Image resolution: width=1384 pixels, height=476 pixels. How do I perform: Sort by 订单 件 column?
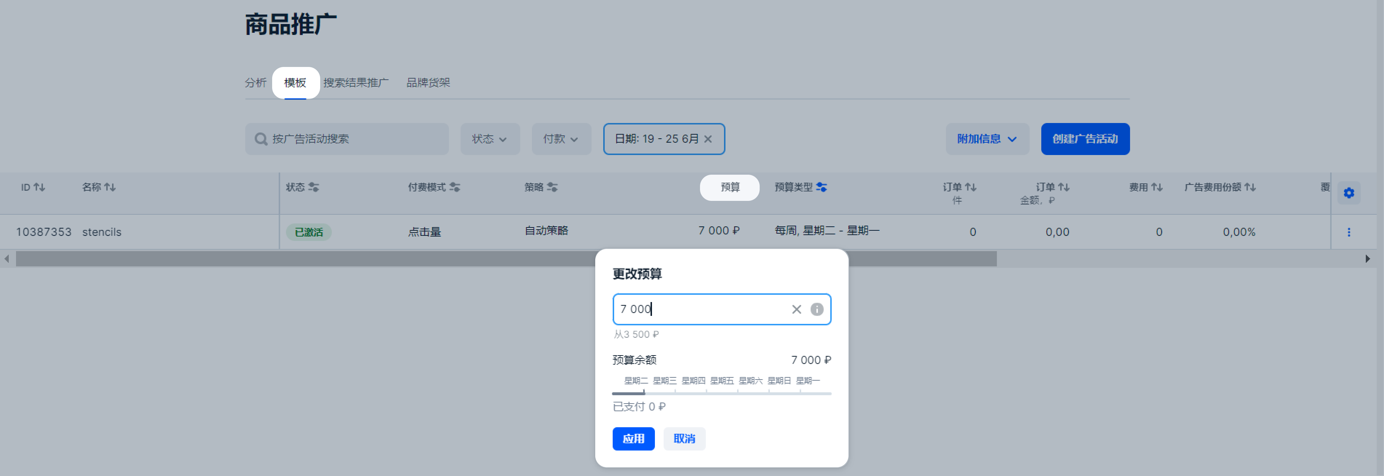(970, 187)
